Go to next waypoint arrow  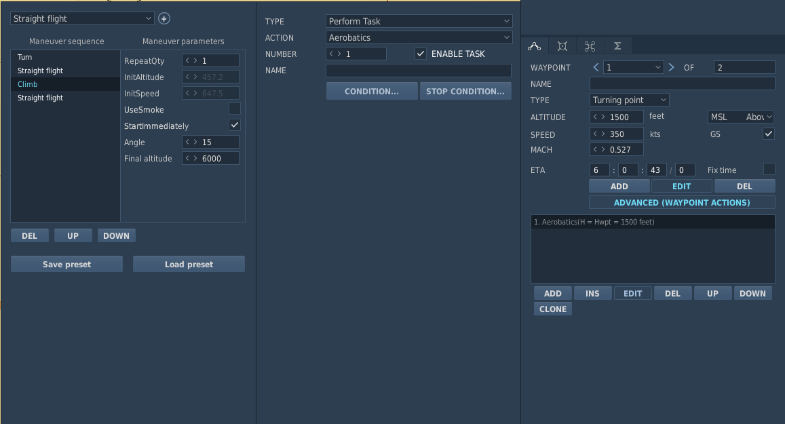click(672, 67)
